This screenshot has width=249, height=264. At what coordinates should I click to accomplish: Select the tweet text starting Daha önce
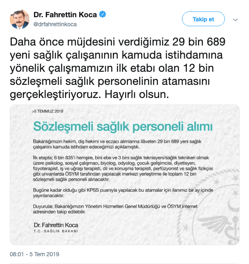117,68
